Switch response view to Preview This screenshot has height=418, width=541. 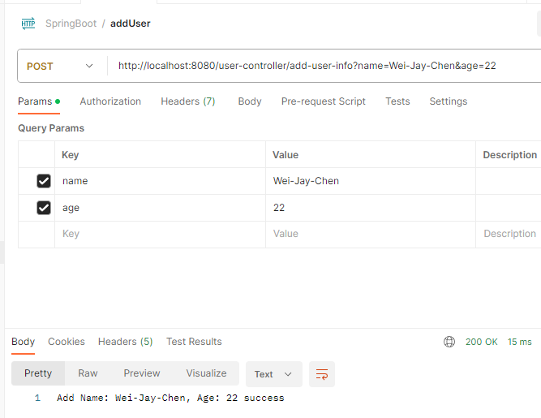point(142,373)
